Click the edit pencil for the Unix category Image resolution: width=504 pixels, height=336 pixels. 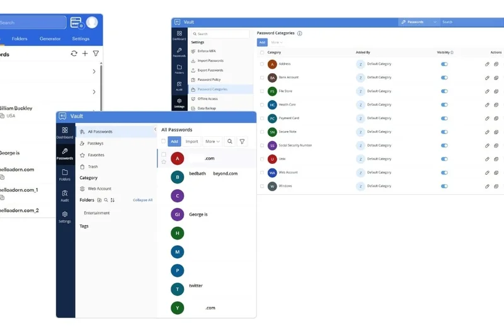[x=487, y=159]
